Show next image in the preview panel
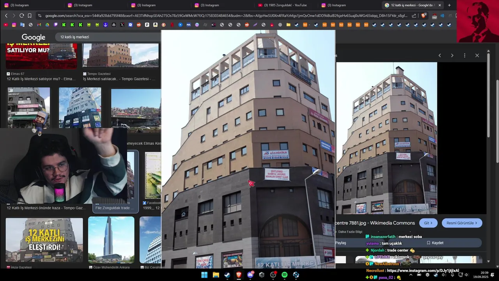 (452, 55)
